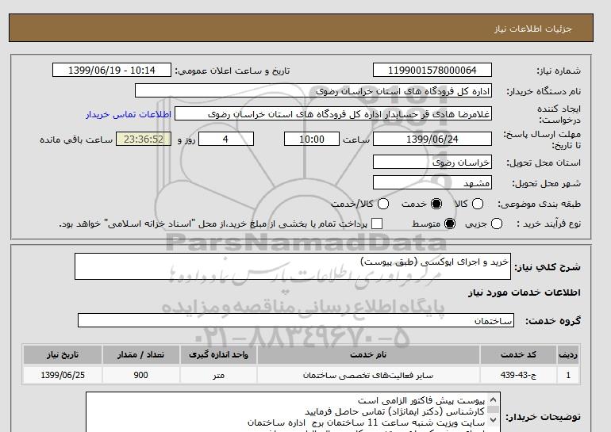Click the notes line mentioning دکتر ایمانژاد
The height and width of the screenshot is (432, 611).
click(x=394, y=411)
